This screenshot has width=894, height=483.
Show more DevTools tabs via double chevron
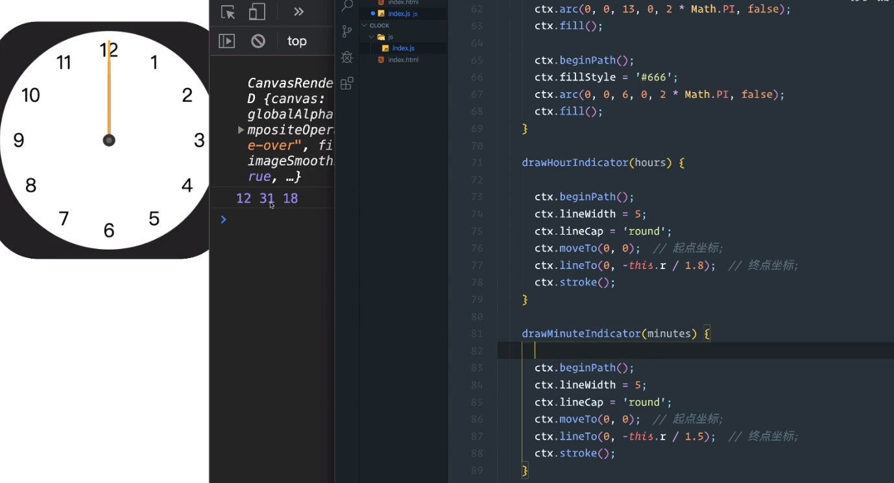[x=298, y=12]
